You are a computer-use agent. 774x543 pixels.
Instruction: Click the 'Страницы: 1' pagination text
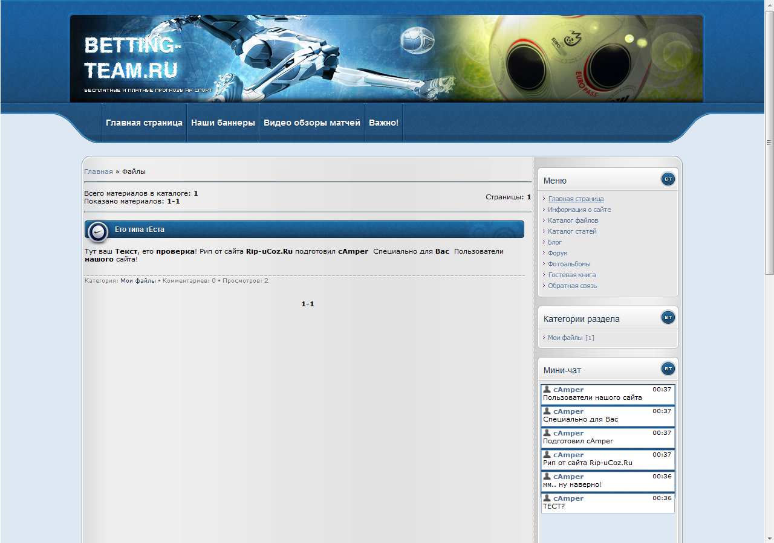pos(508,197)
